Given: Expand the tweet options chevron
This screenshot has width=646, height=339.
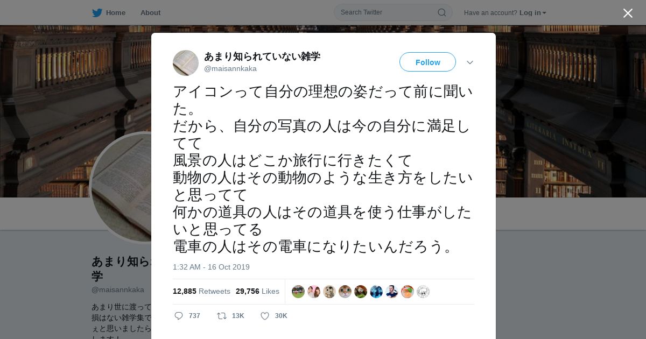Looking at the screenshot, I should (470, 62).
